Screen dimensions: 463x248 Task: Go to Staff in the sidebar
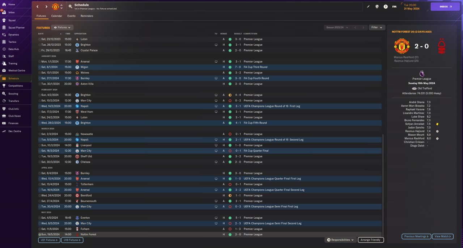pyautogui.click(x=11, y=56)
